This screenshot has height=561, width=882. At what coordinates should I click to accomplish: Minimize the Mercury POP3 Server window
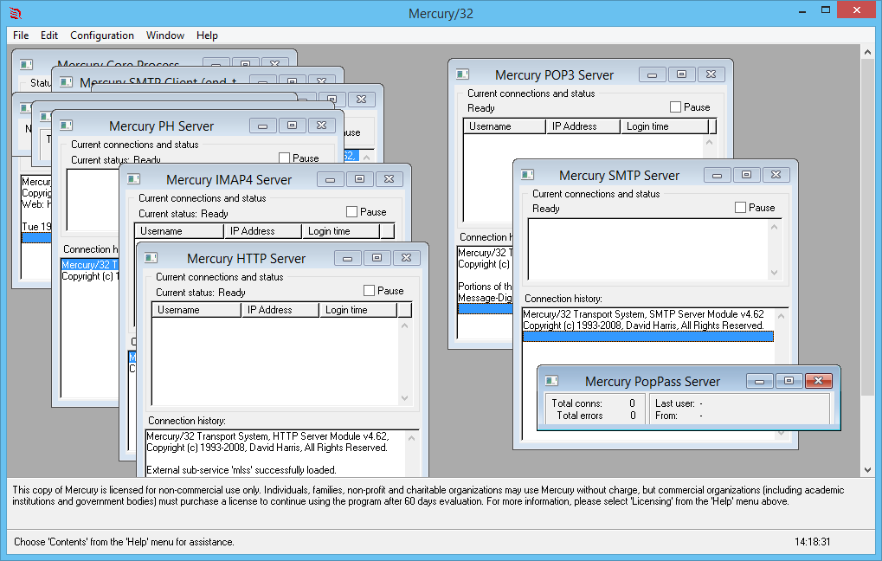click(x=653, y=74)
